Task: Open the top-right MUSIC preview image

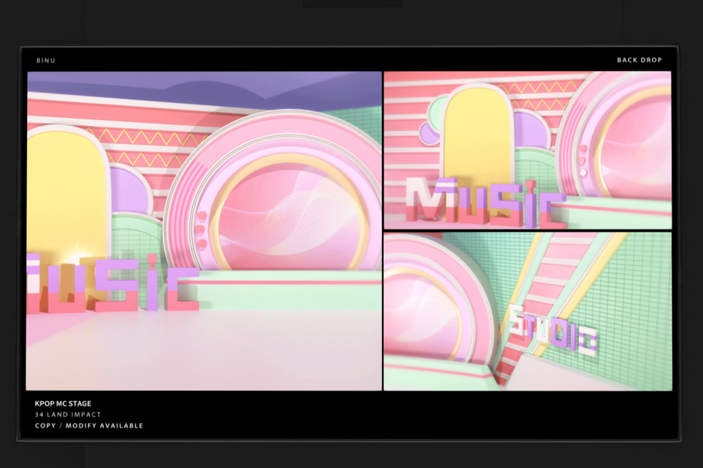Action: [527, 150]
